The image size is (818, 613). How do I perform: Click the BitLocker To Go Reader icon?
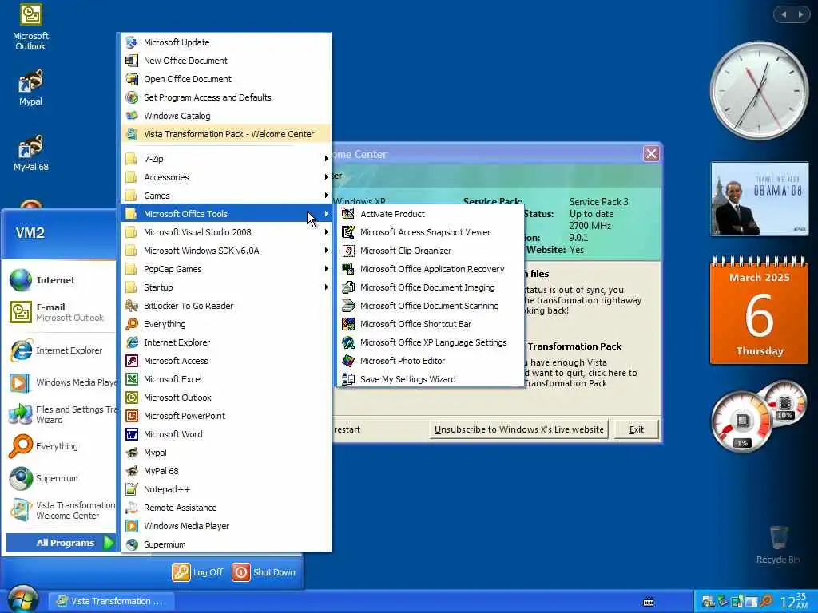[132, 306]
